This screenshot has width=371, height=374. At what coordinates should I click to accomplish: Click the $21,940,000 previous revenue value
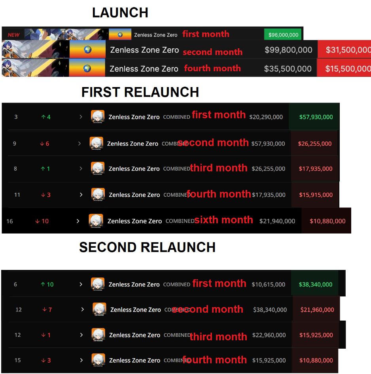[277, 221]
